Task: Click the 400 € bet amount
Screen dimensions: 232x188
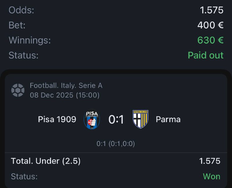Action: tap(210, 25)
